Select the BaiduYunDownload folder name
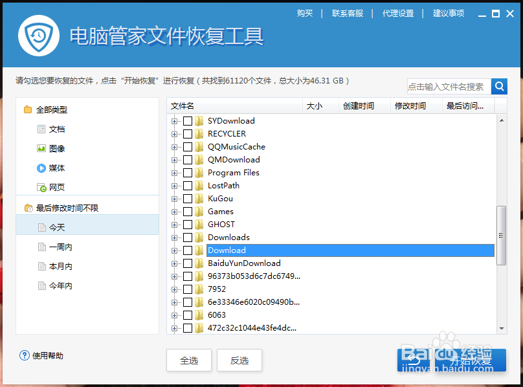Screen dimensions: 523x387 [244, 263]
